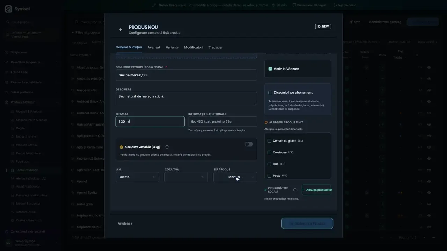447x251 pixels.
Task: Click the warning icon beside Alergeni Produs Finit
Action: [x=266, y=123]
